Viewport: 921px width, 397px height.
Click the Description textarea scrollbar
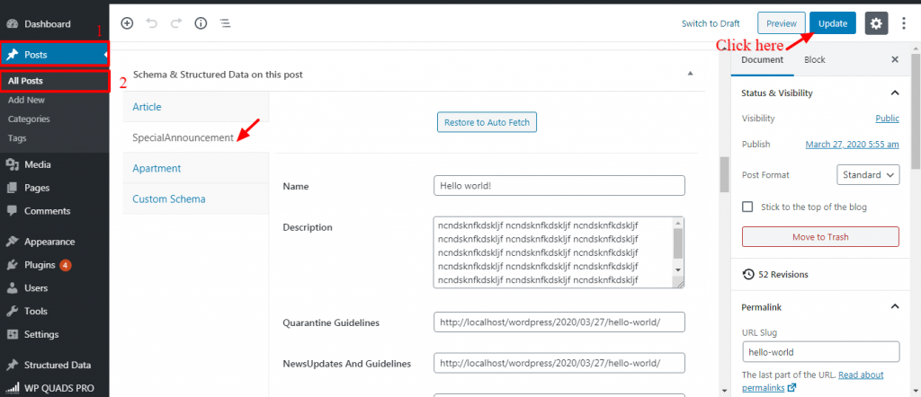[678, 246]
